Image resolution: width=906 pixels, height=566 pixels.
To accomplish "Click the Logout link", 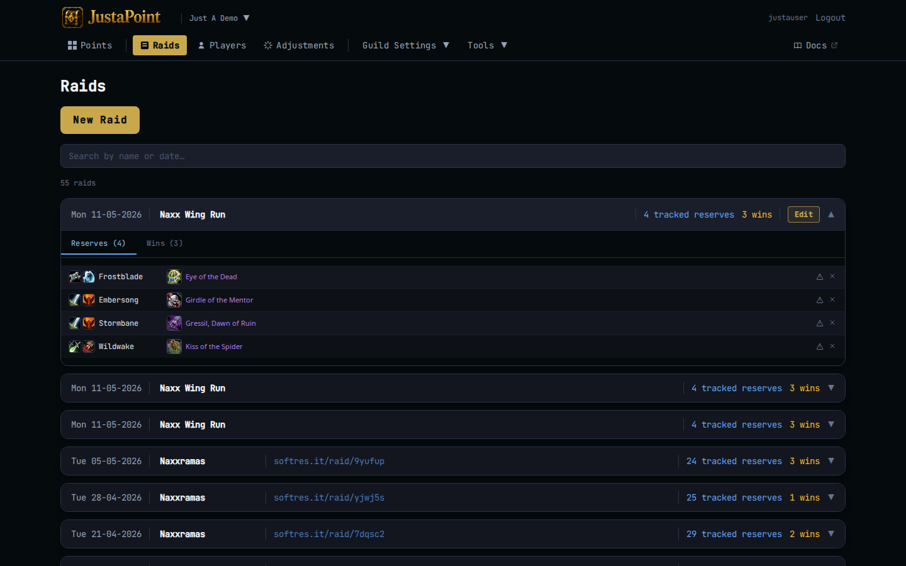I will pos(830,18).
